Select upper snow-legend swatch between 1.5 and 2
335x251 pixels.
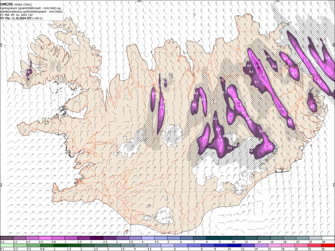[84, 238]
